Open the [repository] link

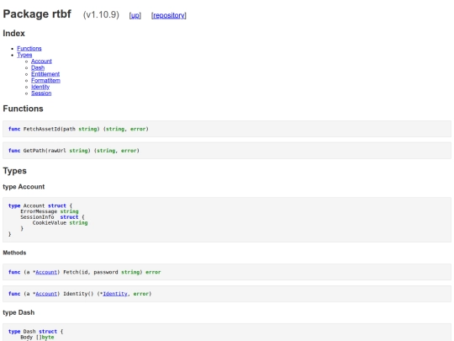coord(168,15)
